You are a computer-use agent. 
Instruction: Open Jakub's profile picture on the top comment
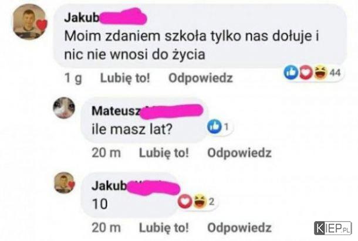pyautogui.click(x=30, y=22)
